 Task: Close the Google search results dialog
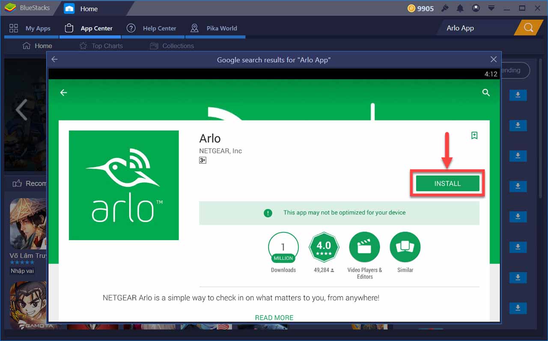coord(494,59)
